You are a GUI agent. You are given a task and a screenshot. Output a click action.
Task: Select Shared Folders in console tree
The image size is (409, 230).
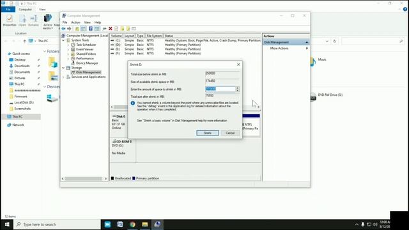[x=86, y=54]
